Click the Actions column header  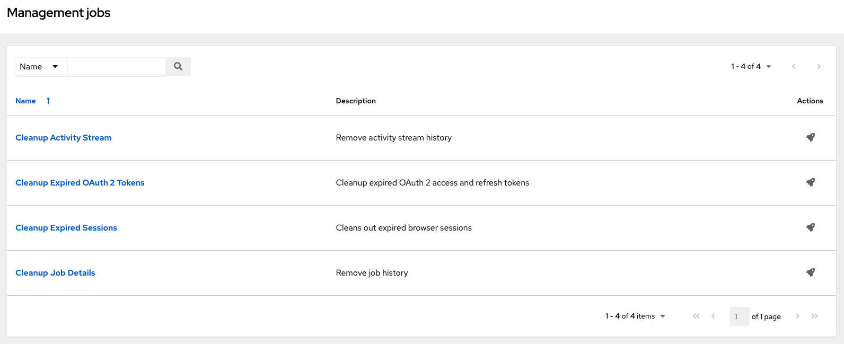point(810,100)
